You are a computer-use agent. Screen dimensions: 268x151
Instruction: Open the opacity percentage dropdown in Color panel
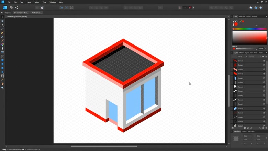pos(265,49)
